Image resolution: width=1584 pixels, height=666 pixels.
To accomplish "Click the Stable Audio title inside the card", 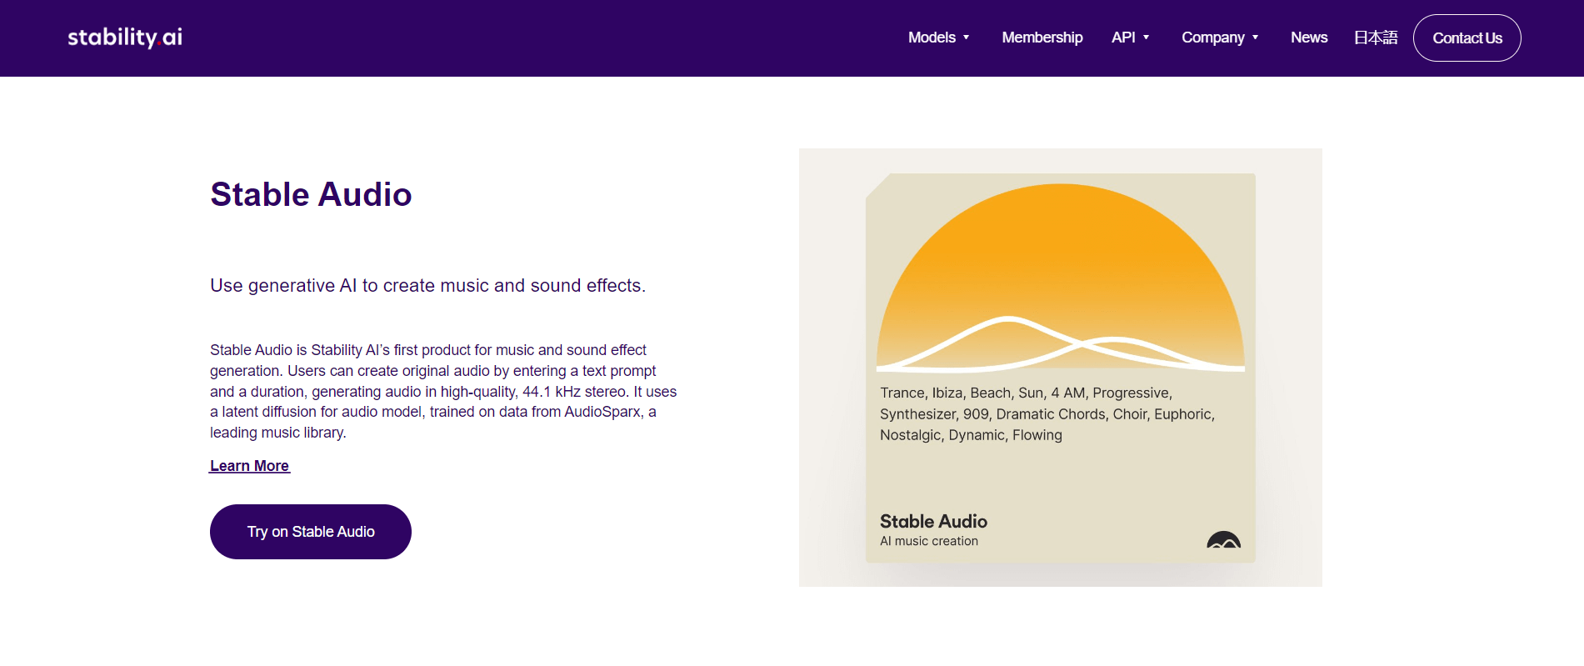I will coord(933,521).
